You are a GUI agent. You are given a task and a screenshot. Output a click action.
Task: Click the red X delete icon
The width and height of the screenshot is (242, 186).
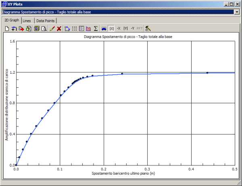click(59, 29)
